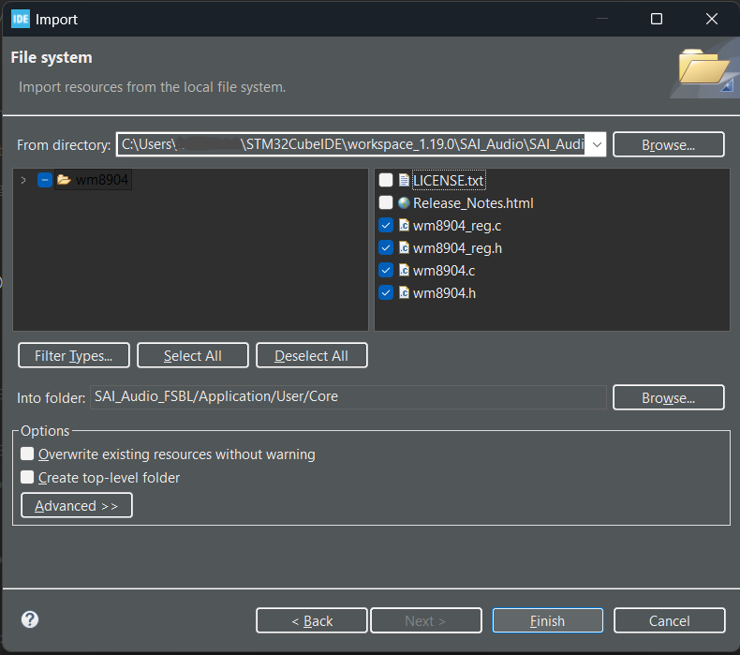Expand the Advanced options section
The height and width of the screenshot is (655, 740).
coord(77,506)
